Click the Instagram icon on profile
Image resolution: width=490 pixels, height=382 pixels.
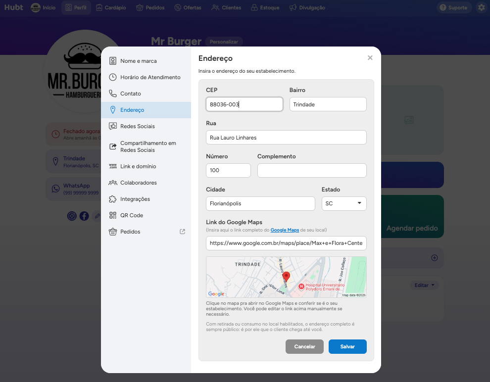(72, 216)
